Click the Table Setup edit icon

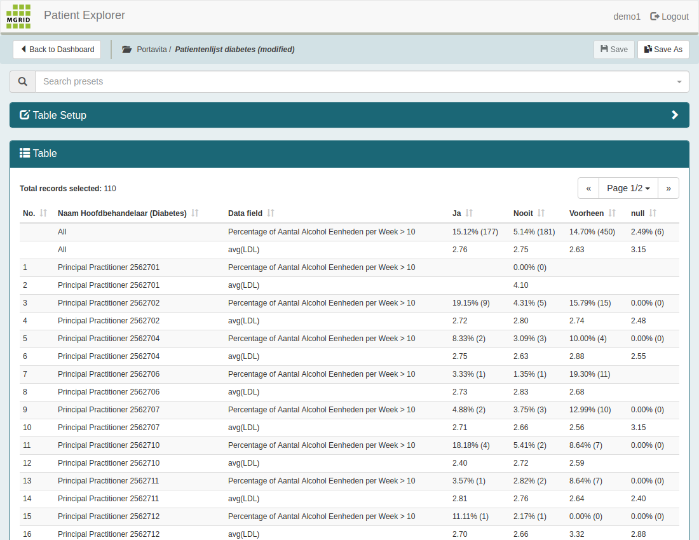25,115
